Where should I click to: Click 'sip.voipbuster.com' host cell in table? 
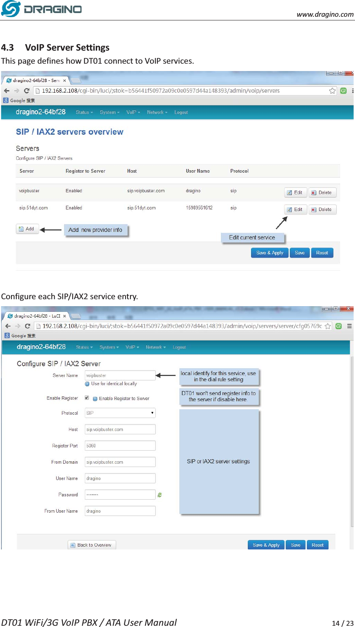tap(146, 191)
